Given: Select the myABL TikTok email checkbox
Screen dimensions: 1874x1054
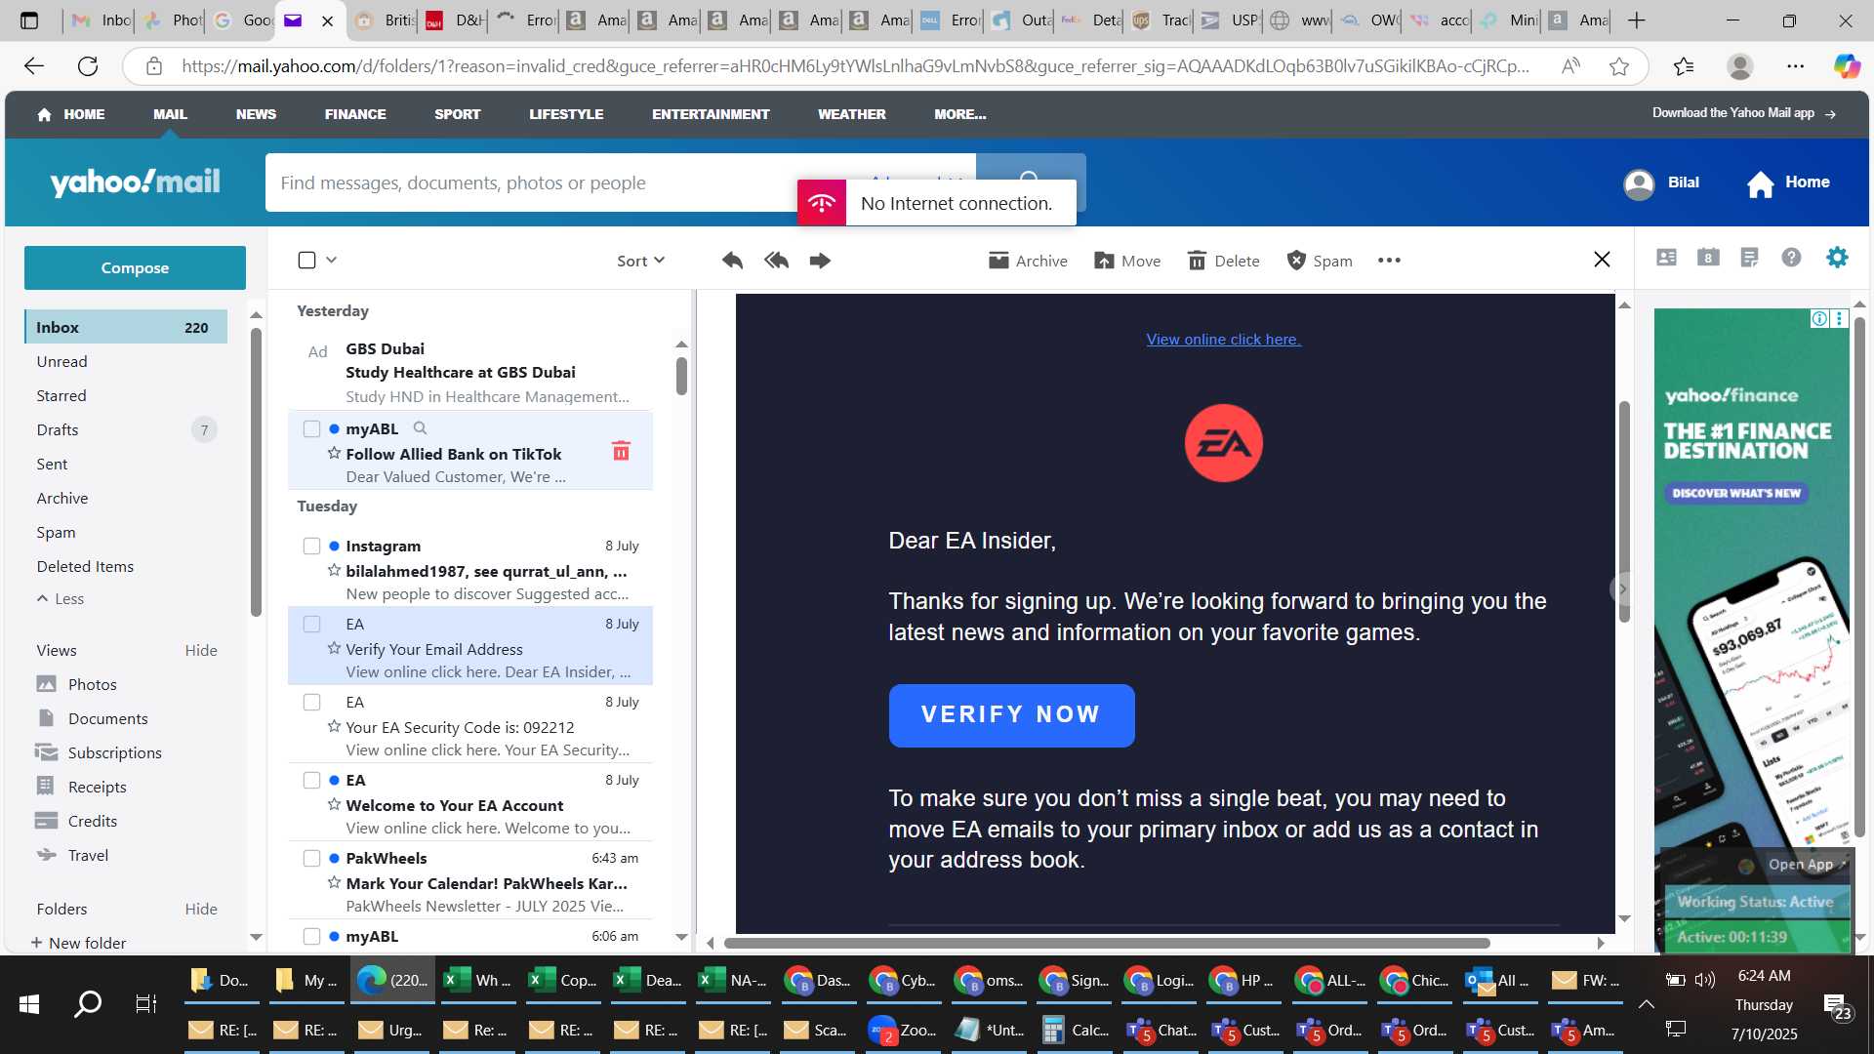Looking at the screenshot, I should pos(311,429).
